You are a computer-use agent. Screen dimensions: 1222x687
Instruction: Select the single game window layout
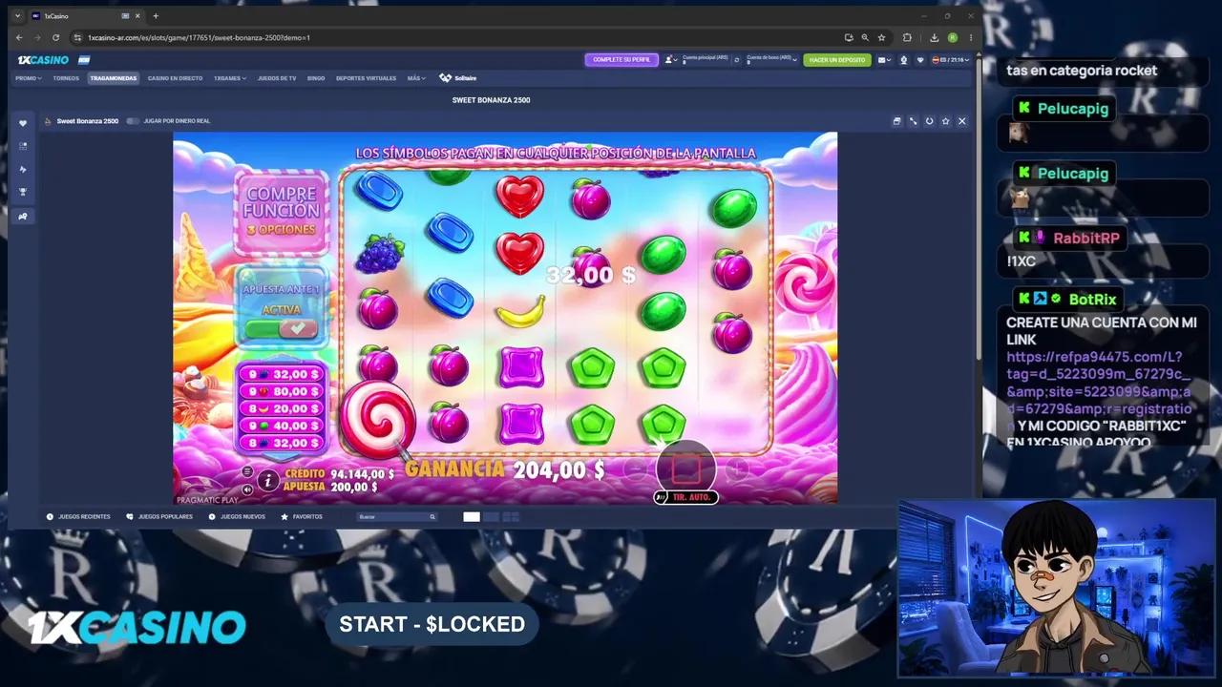472,517
